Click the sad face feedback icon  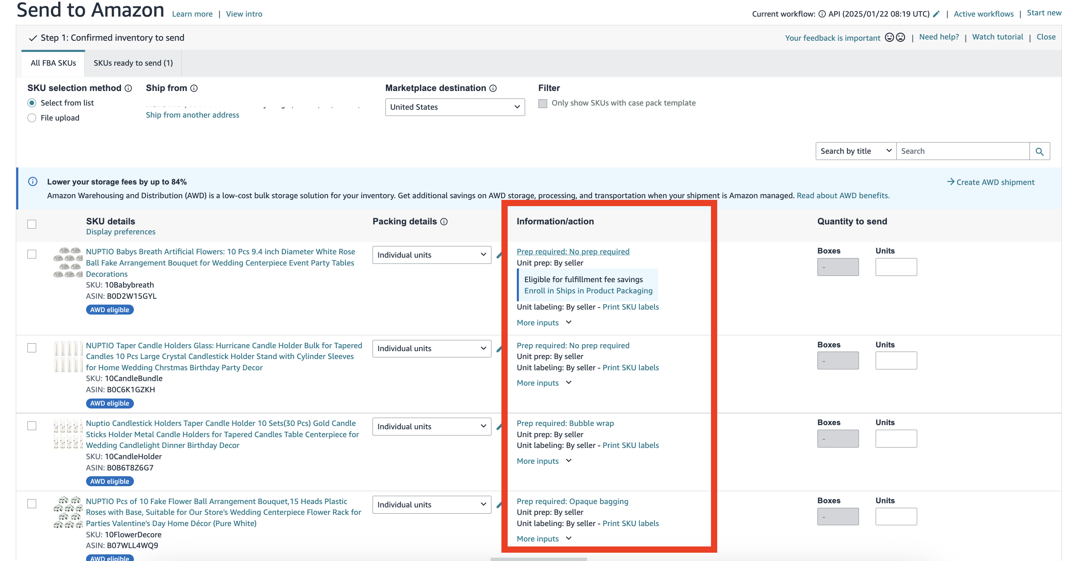tap(901, 37)
